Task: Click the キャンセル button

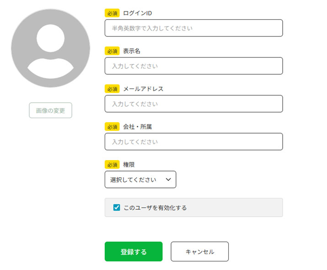Action: click(199, 251)
